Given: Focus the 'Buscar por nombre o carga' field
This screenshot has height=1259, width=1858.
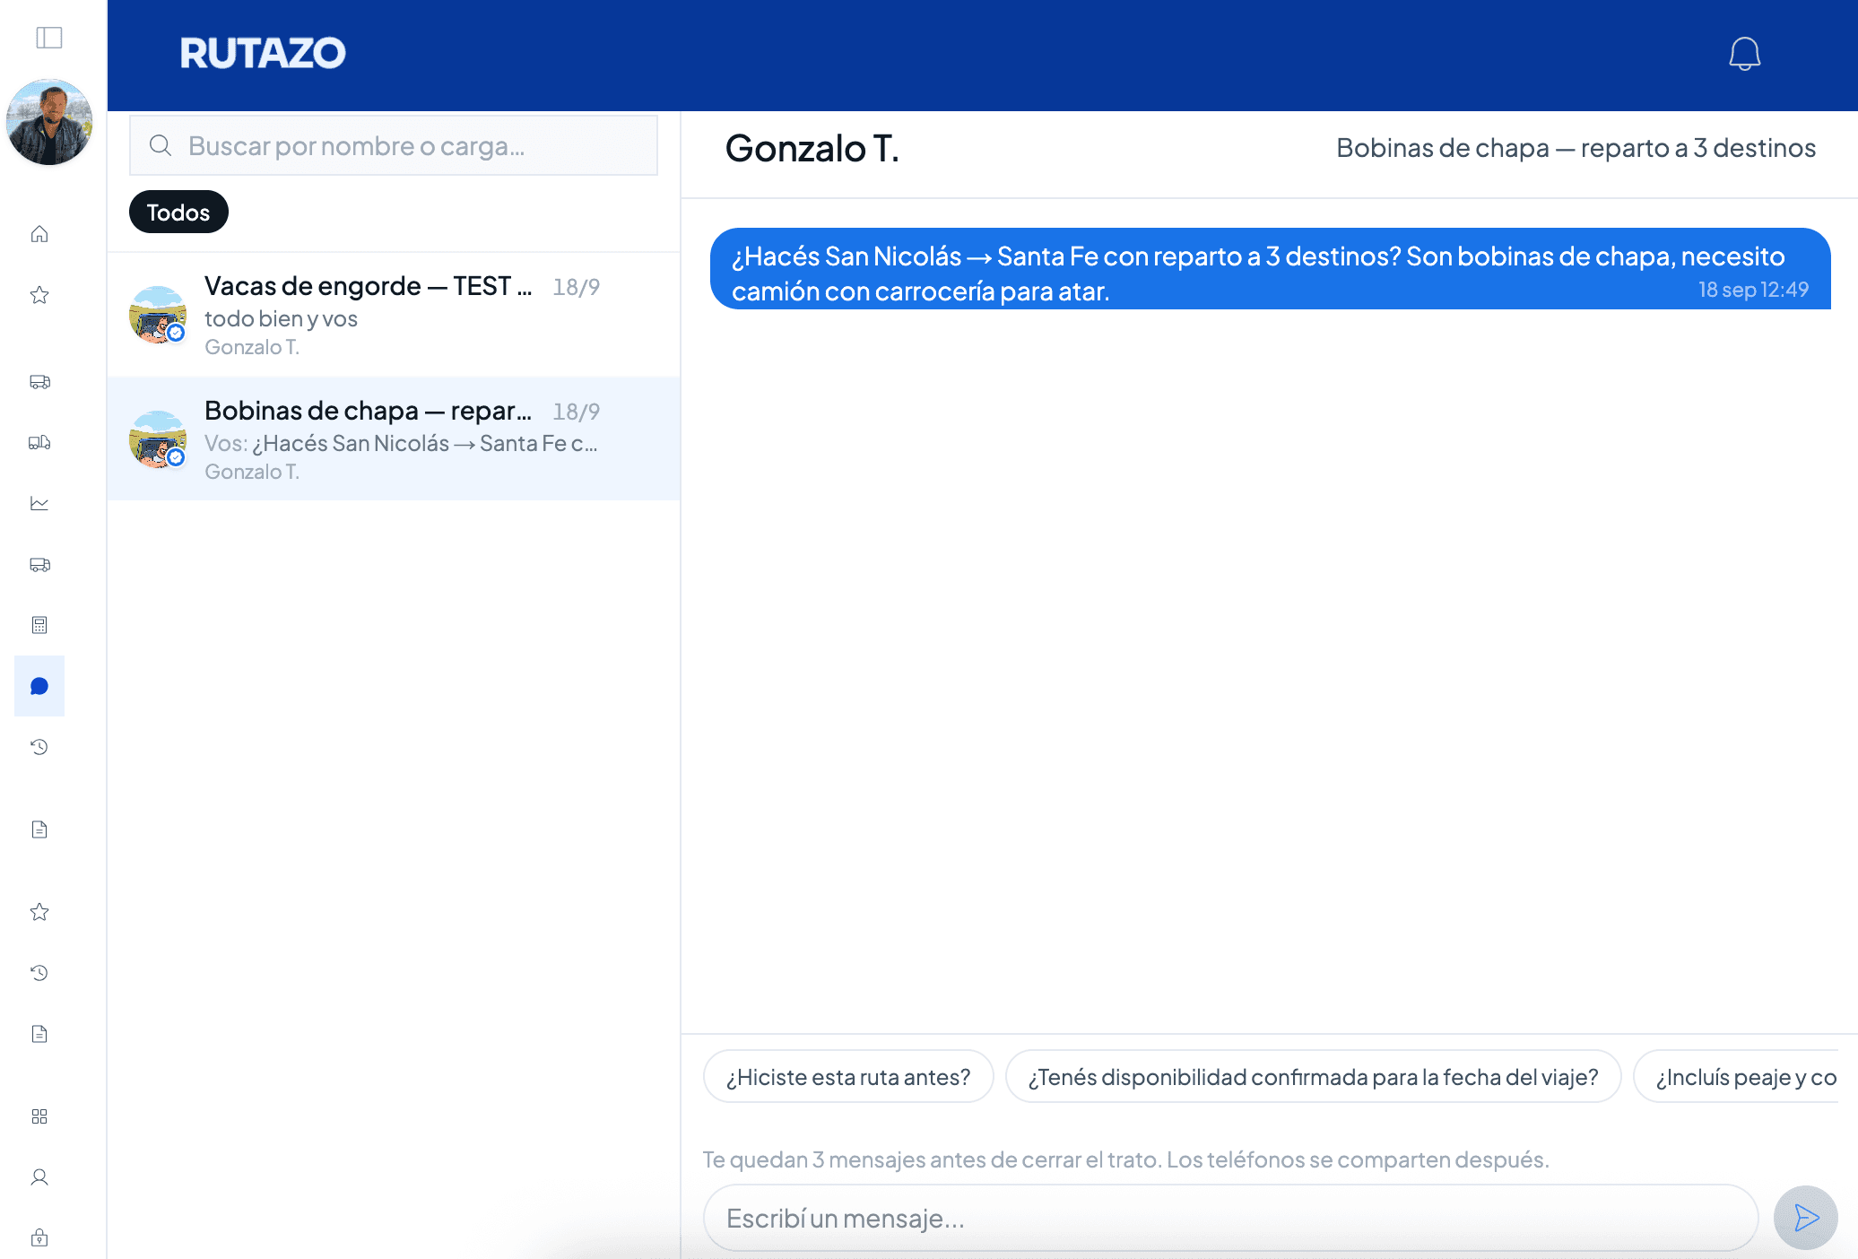Looking at the screenshot, I should pyautogui.click(x=394, y=145).
